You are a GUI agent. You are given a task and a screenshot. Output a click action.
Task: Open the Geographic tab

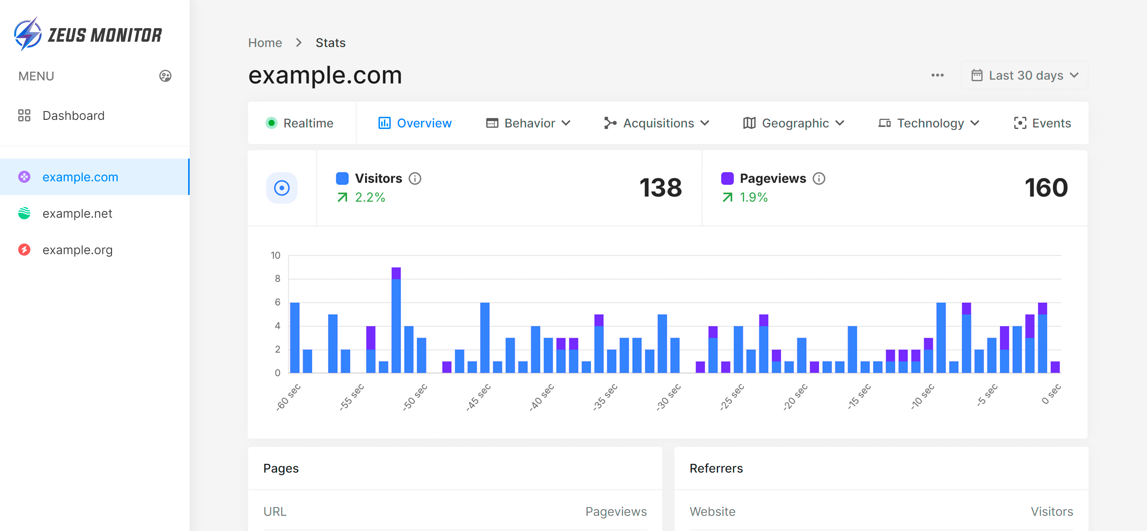coord(794,123)
